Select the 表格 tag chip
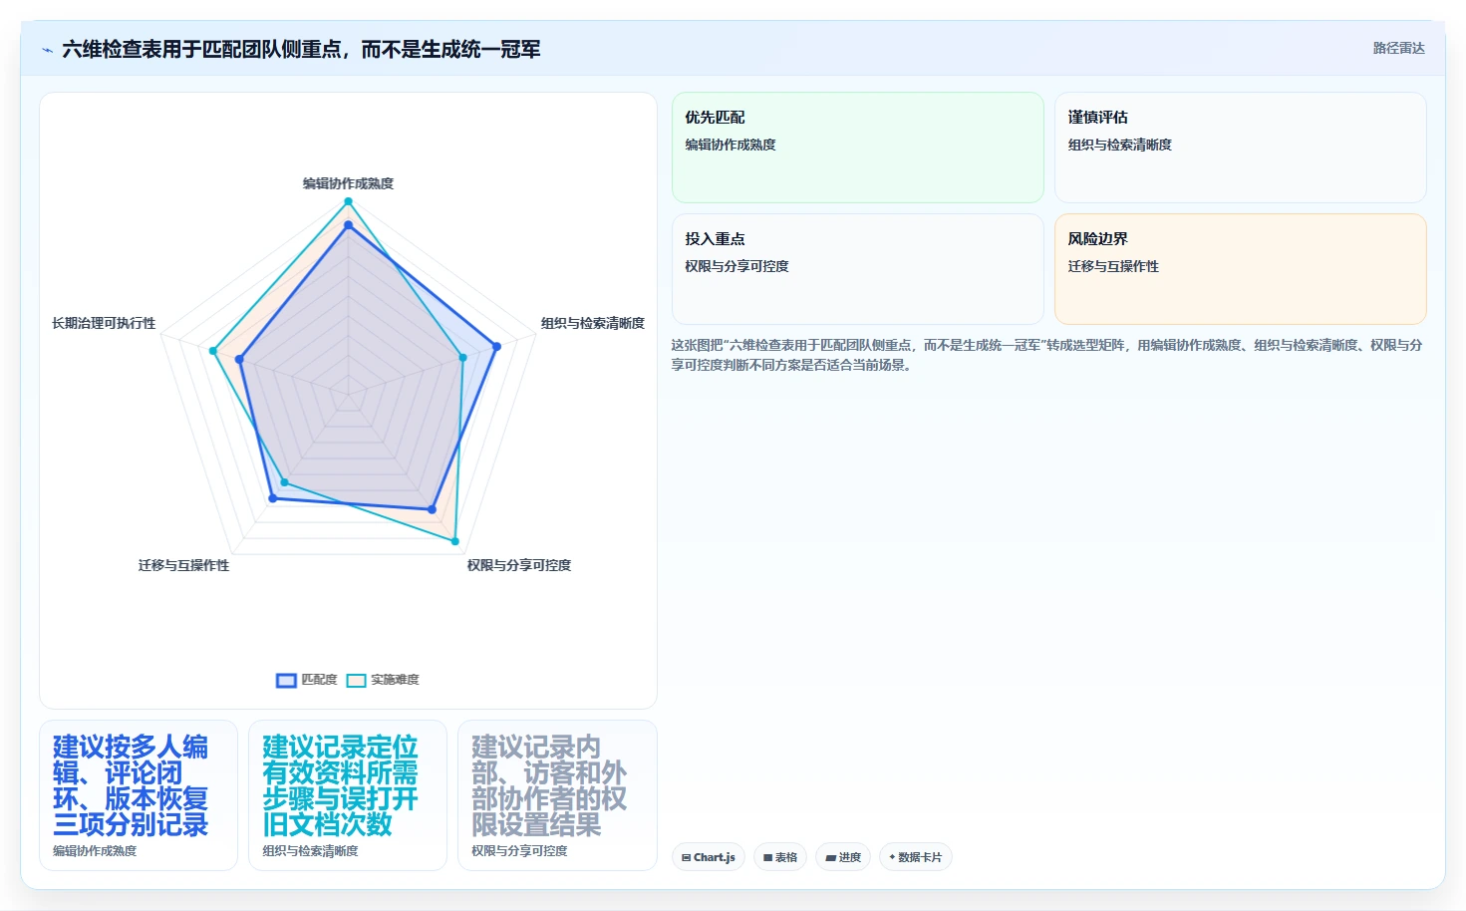This screenshot has width=1466, height=911. tap(780, 857)
